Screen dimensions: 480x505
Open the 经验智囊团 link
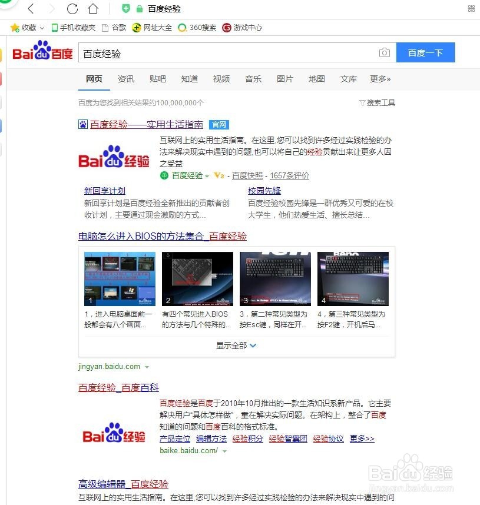288,438
